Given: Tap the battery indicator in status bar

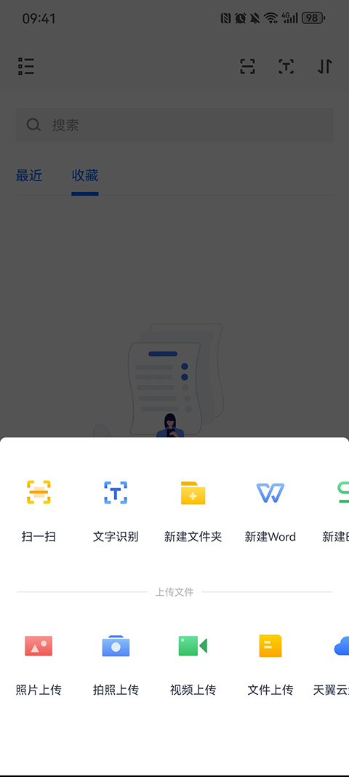Looking at the screenshot, I should coord(313,18).
